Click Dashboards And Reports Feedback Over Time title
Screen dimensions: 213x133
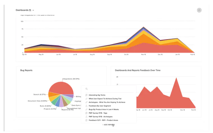coord(138,70)
